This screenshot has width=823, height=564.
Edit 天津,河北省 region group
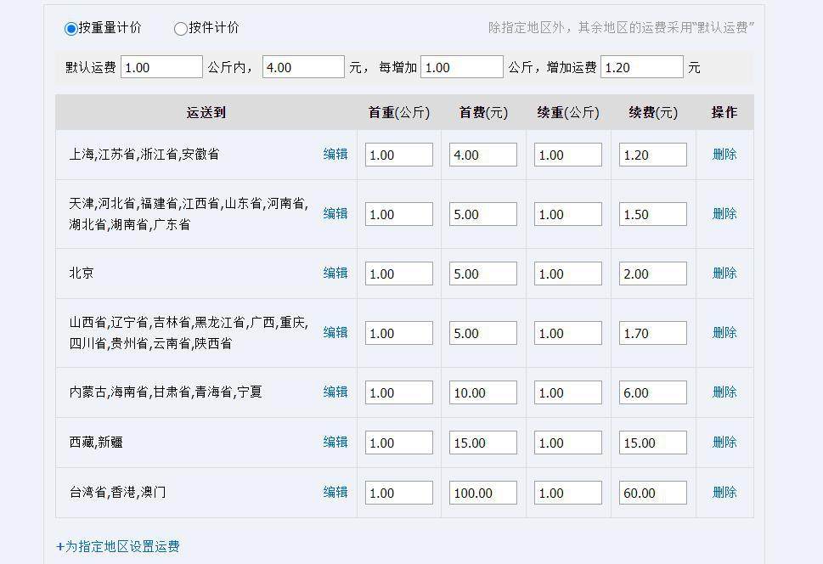tap(335, 214)
